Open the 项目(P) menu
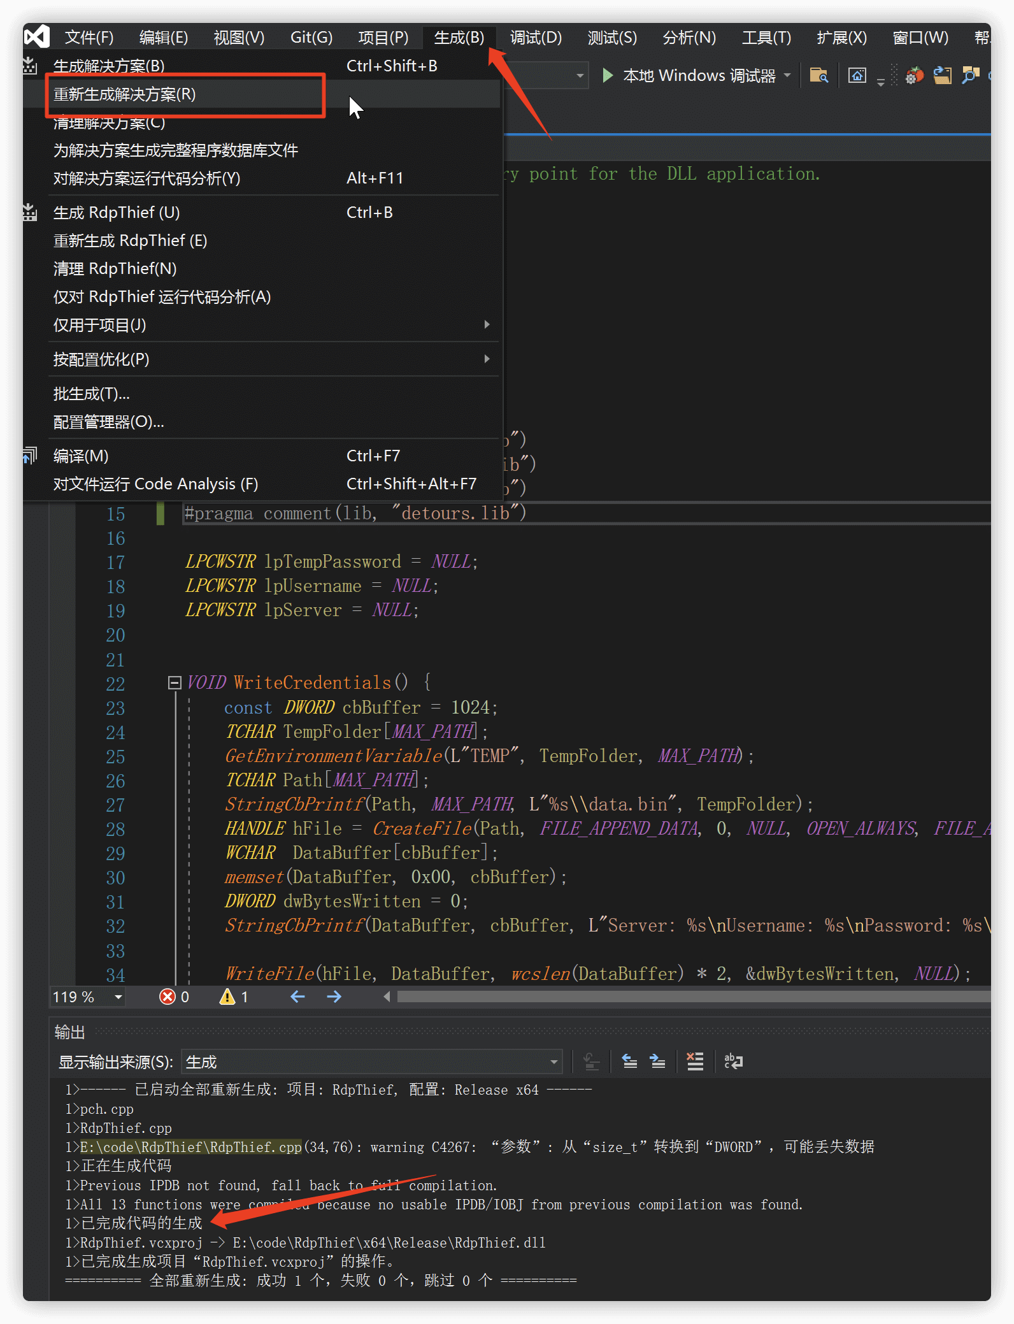 tap(383, 38)
